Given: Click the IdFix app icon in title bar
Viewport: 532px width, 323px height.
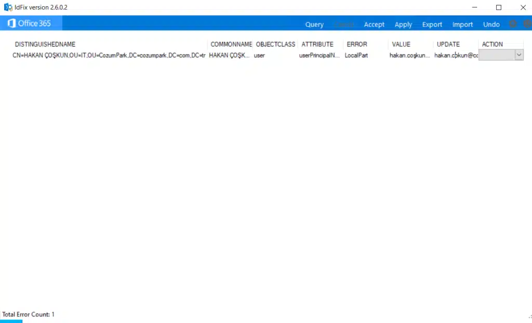Looking at the screenshot, I should (x=8, y=7).
